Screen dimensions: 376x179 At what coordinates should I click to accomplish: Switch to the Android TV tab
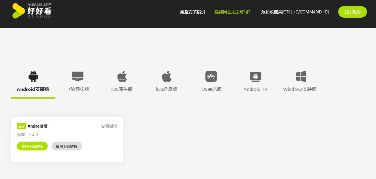[256, 90]
